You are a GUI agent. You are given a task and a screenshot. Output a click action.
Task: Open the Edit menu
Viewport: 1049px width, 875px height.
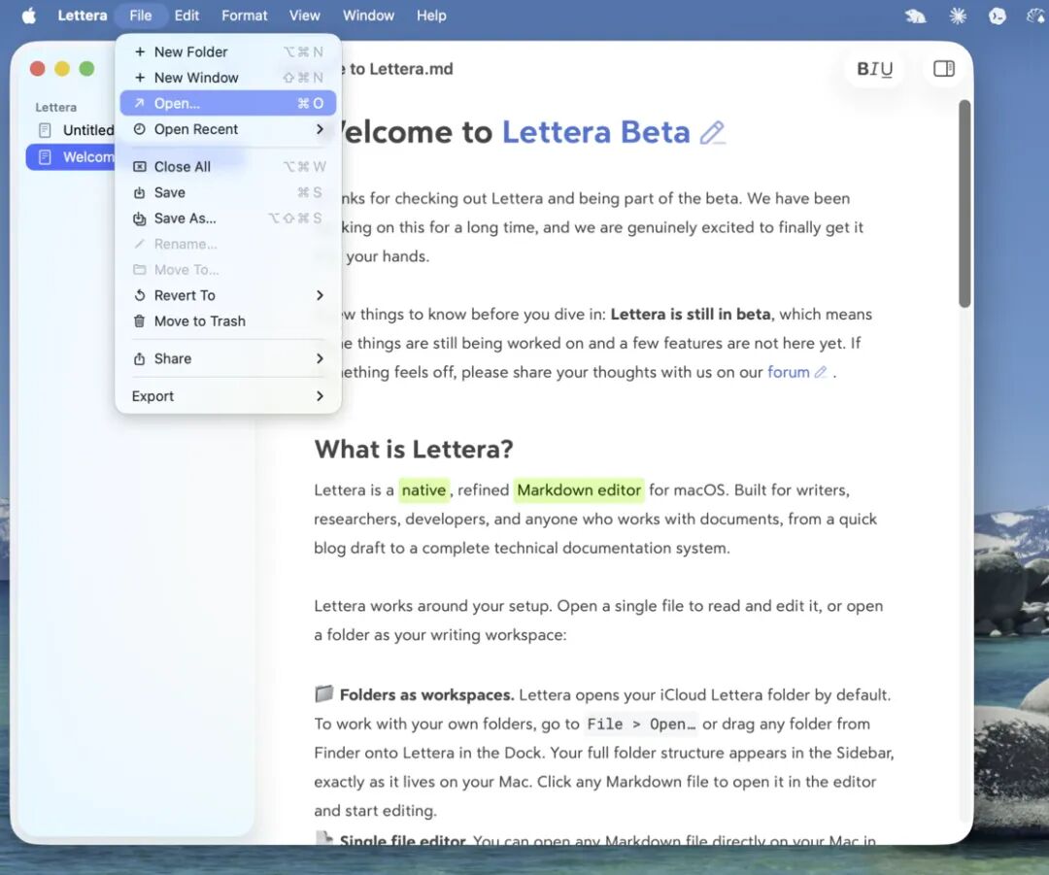[186, 16]
